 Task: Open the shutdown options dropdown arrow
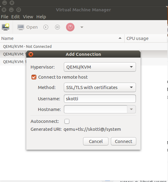click(x=82, y=27)
